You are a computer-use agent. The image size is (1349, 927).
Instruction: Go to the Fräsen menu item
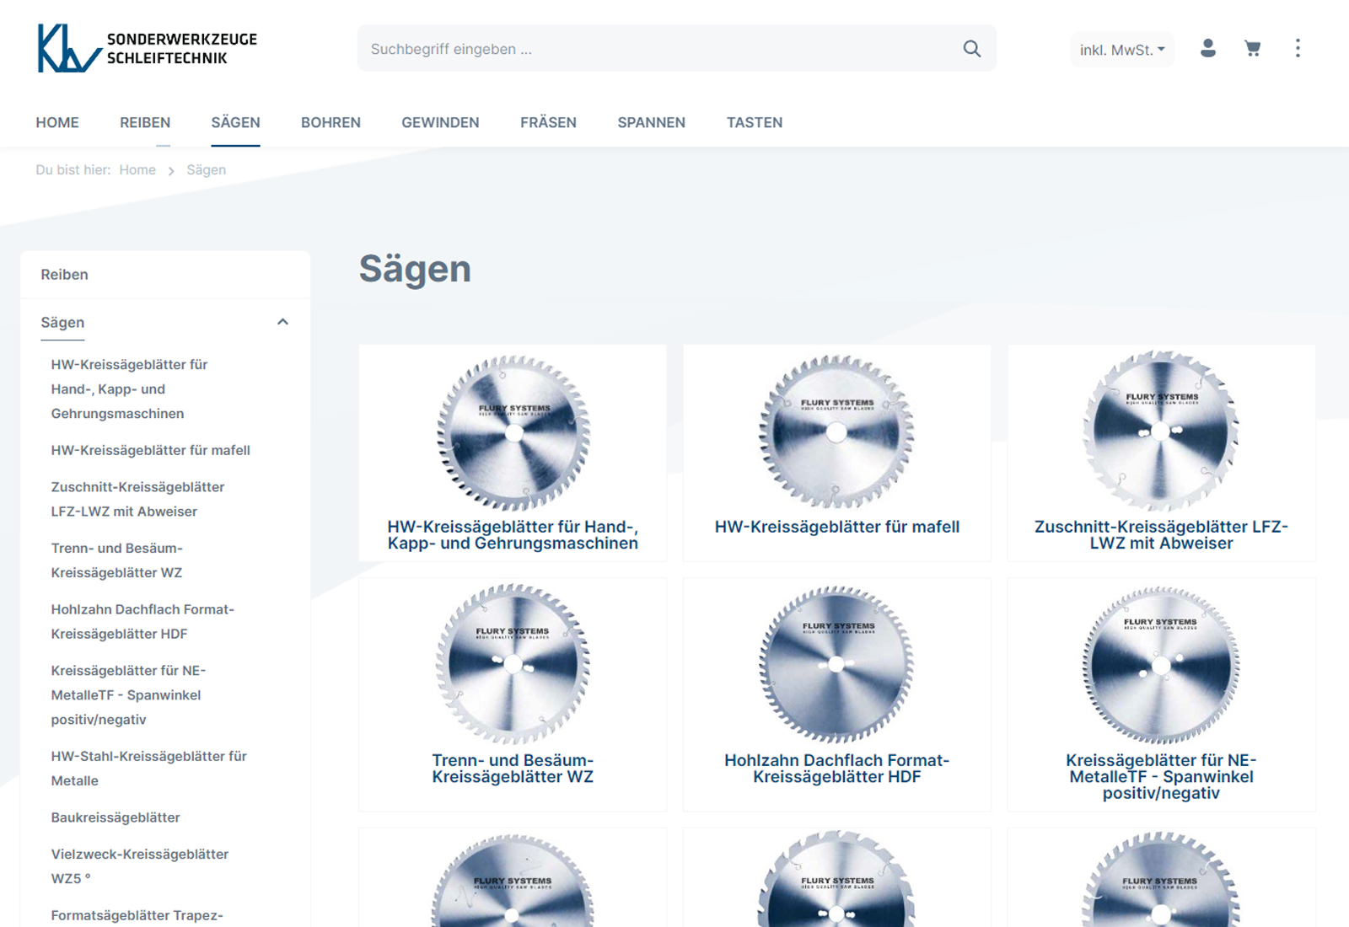tap(548, 122)
